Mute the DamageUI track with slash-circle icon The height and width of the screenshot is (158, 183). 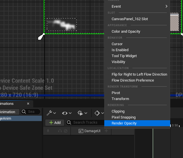(x=66, y=131)
